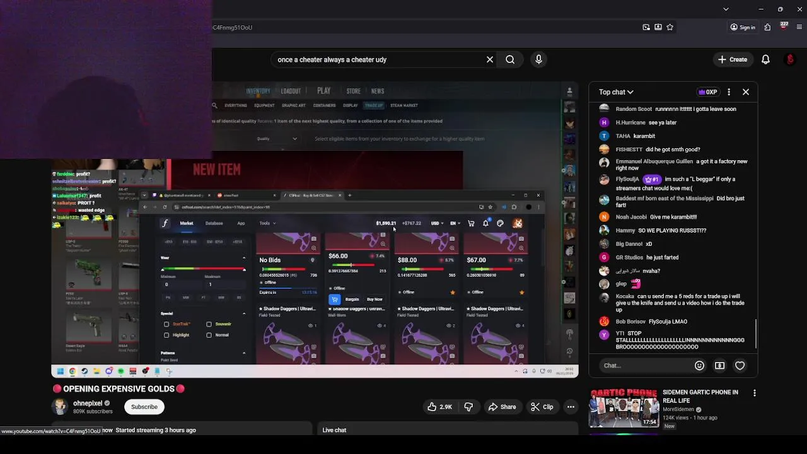Click the Sign in button

click(x=742, y=27)
